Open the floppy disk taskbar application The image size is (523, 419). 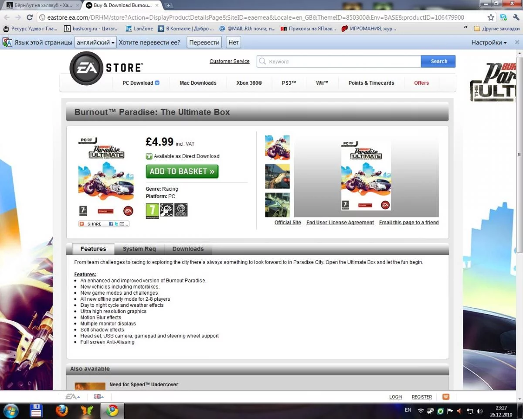(36, 411)
